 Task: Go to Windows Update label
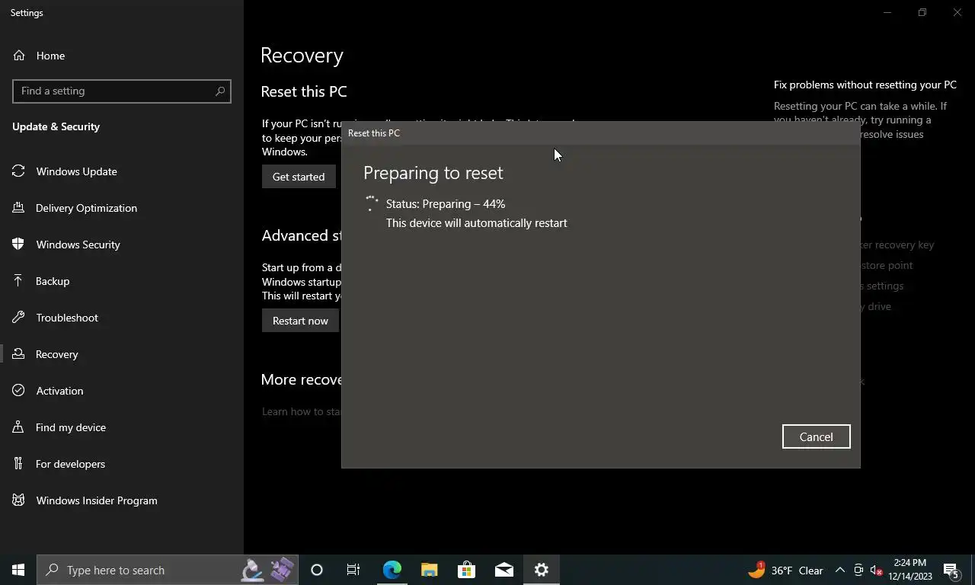(76, 171)
